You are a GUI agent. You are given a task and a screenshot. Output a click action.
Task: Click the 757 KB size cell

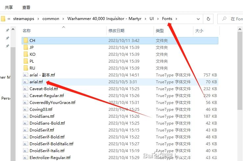click(210, 75)
